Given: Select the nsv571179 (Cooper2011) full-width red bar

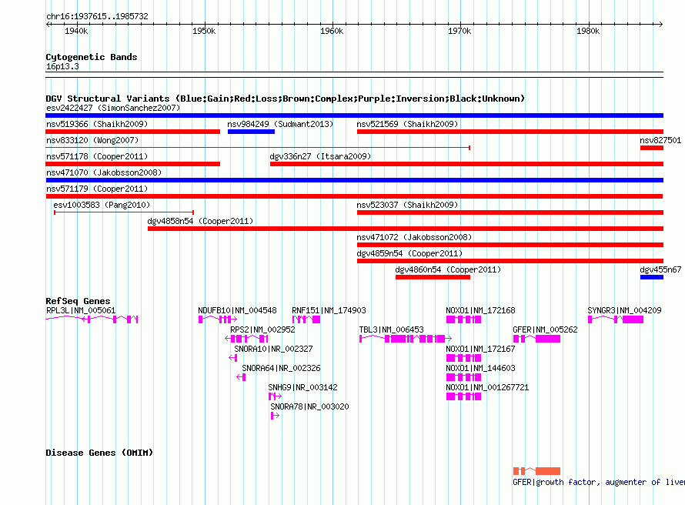Looking at the screenshot, I should click(x=354, y=196).
